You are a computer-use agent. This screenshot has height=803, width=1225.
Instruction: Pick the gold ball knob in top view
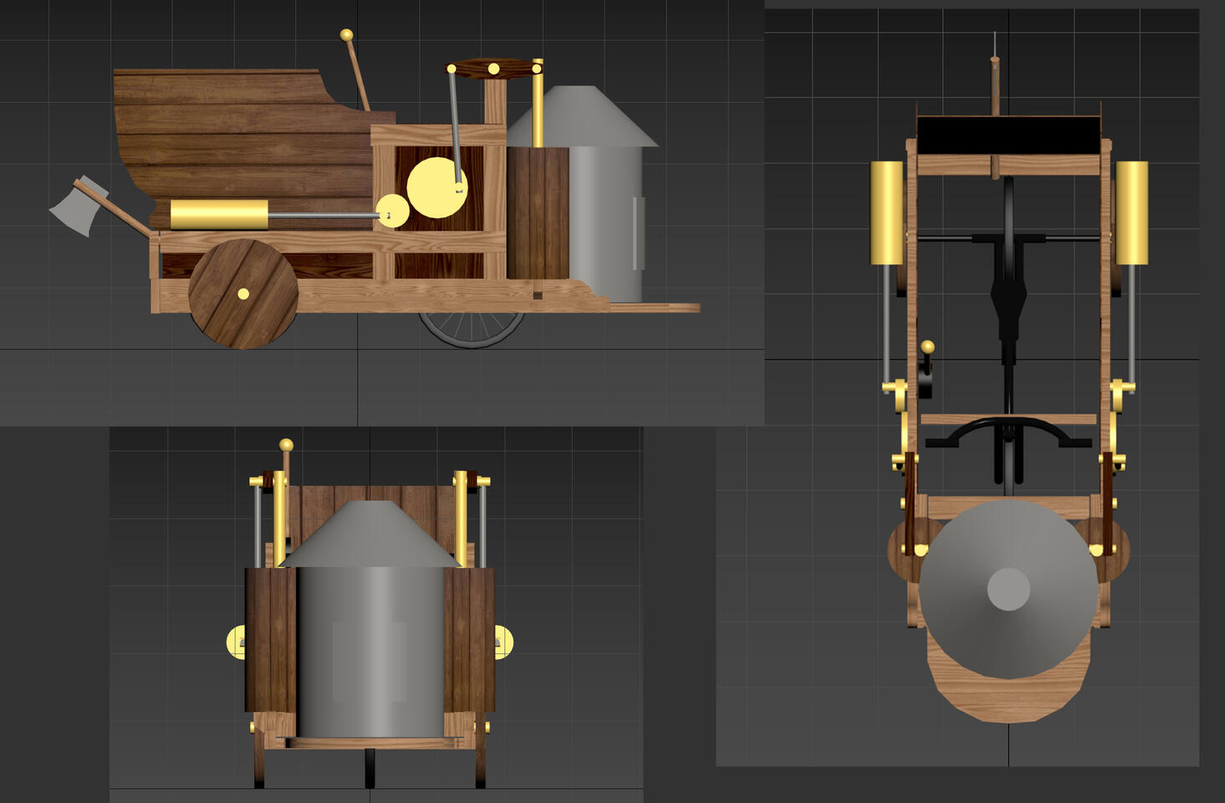point(927,346)
